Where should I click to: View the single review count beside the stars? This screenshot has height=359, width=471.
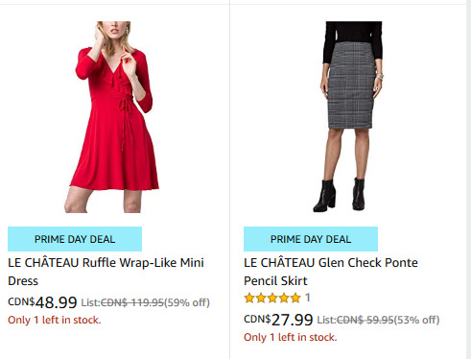[x=308, y=298]
